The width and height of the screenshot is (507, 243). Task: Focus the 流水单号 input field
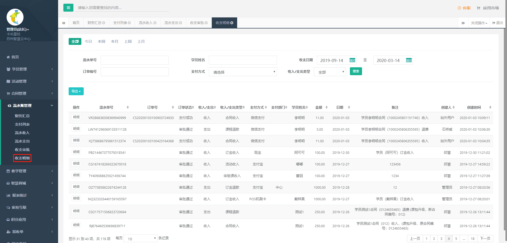click(135, 60)
